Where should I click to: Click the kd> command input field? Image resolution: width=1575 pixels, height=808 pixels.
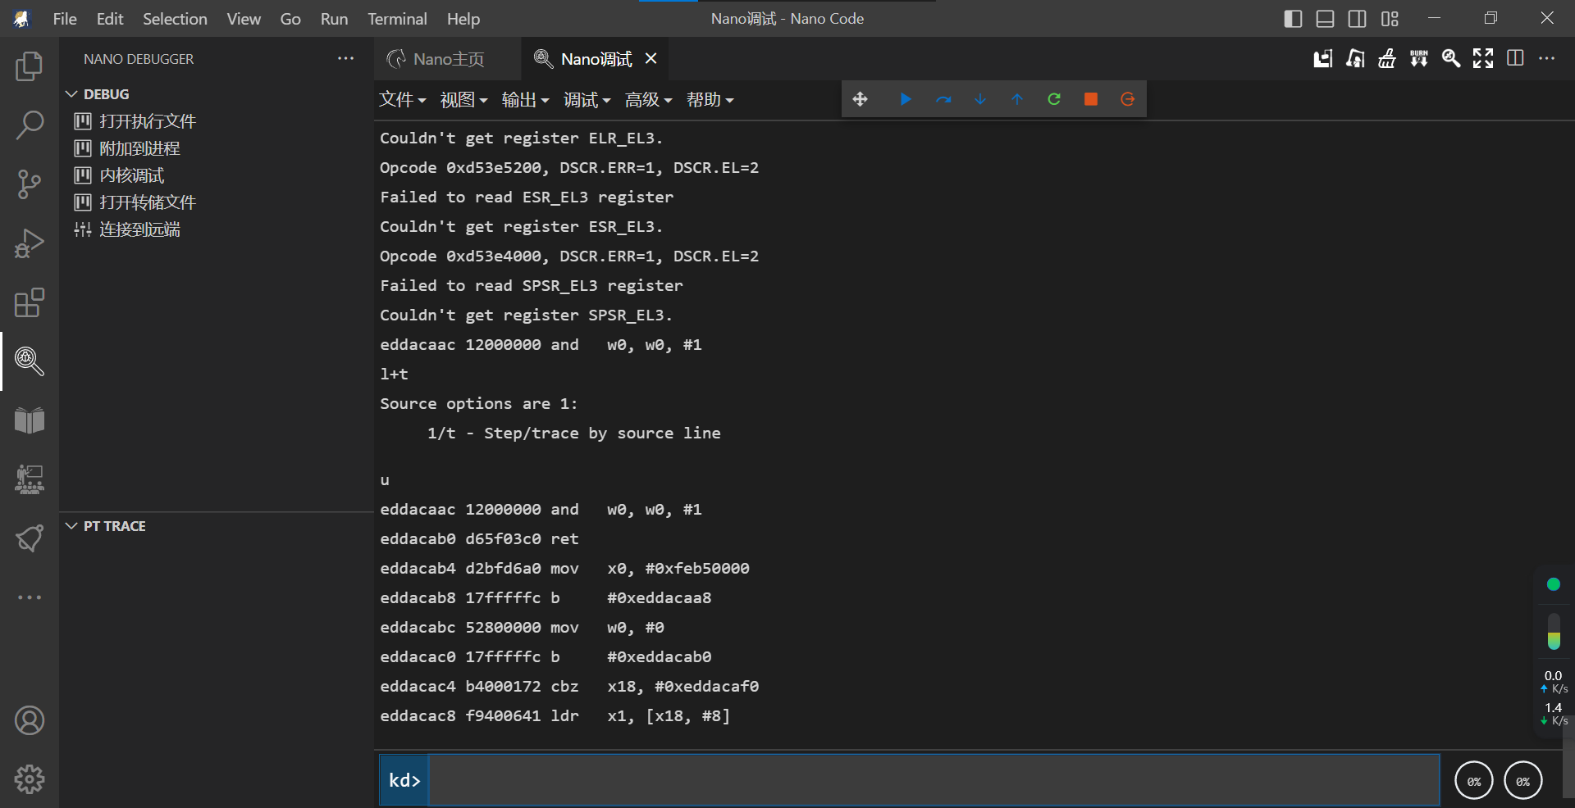934,780
